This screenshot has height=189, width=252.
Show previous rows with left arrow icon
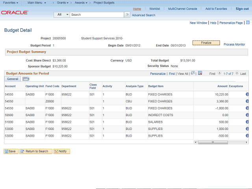(x=220, y=74)
